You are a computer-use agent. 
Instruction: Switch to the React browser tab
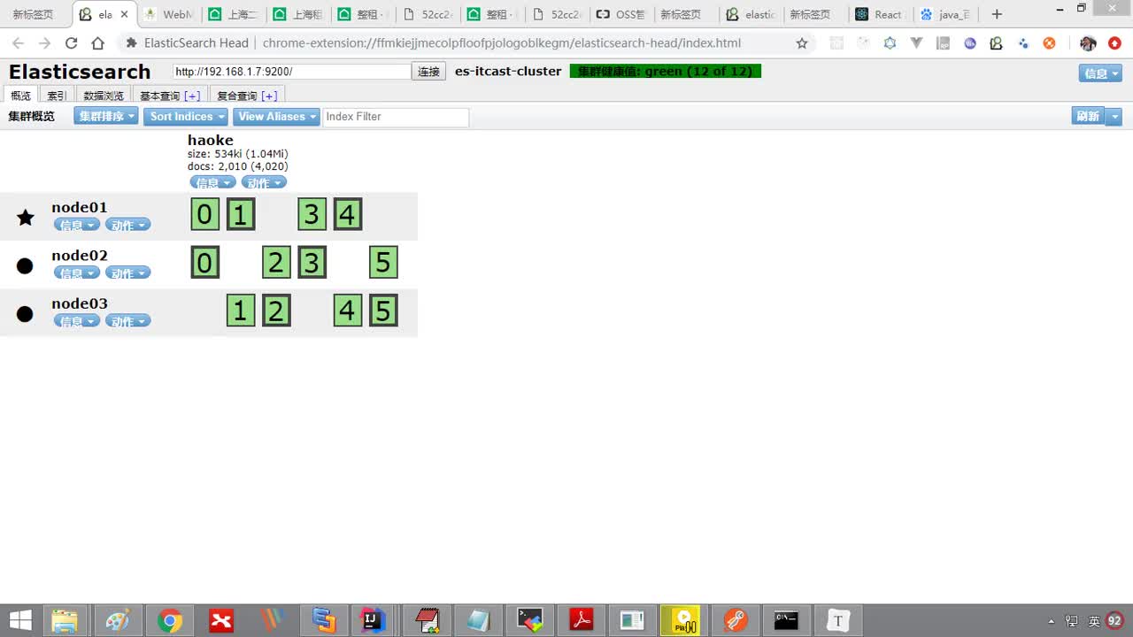(x=879, y=14)
